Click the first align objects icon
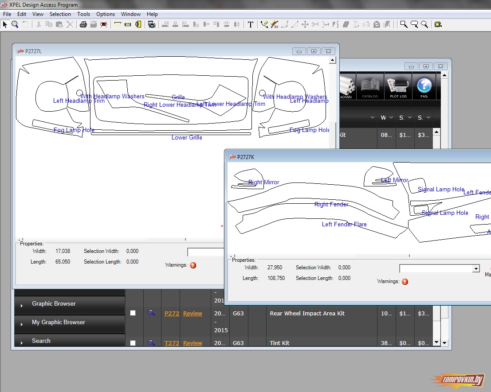 coord(165,24)
